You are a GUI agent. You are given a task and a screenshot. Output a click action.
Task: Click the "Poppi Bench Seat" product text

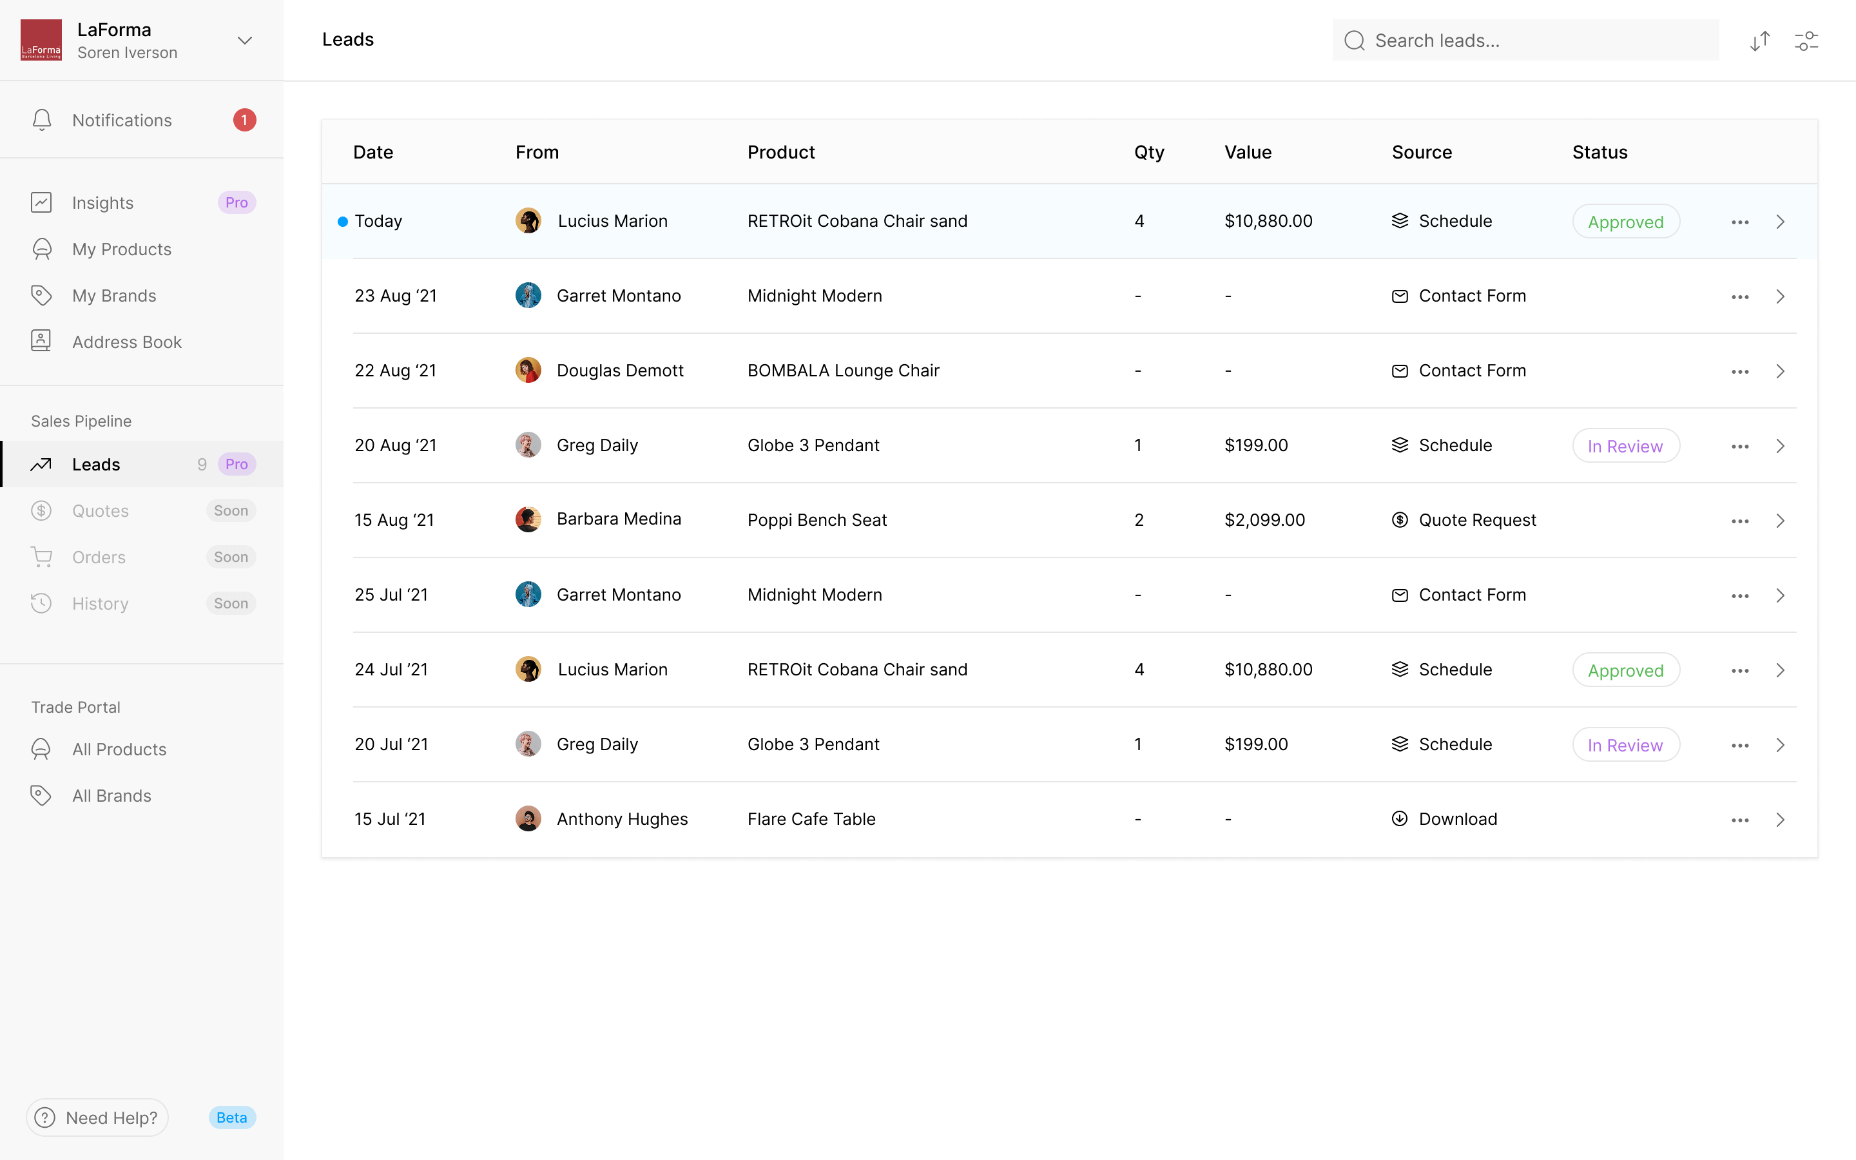[818, 520]
